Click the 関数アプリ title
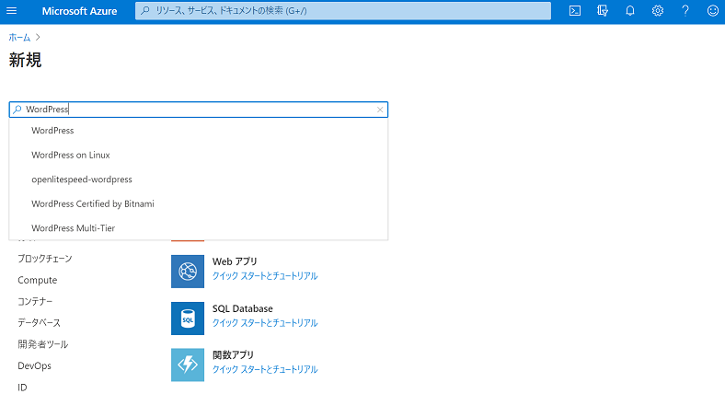The image size is (725, 394). click(x=233, y=355)
